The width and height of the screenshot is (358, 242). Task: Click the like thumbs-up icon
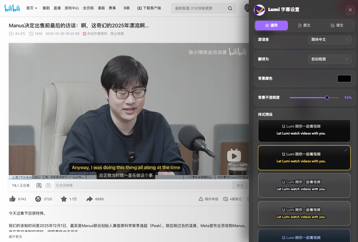[12, 199]
